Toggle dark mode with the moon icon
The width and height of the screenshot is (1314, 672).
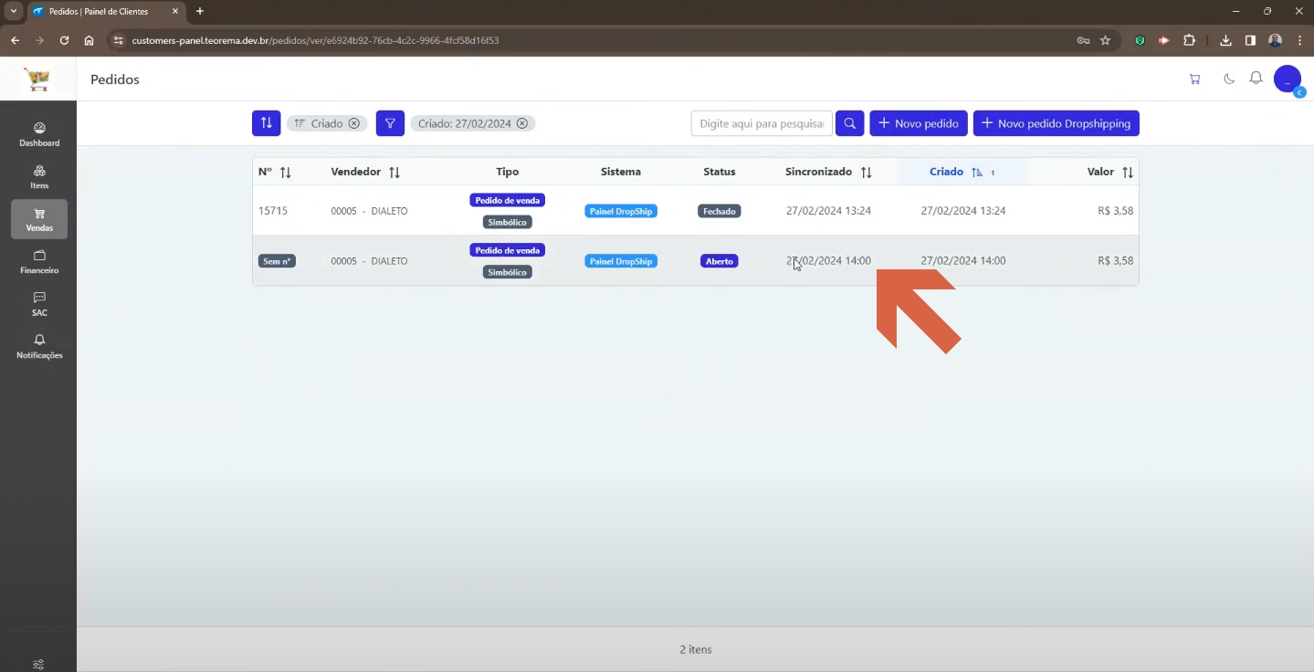pos(1229,79)
